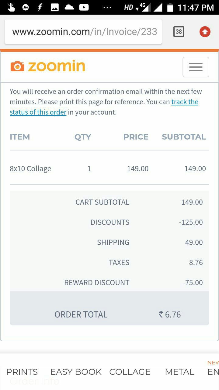Image resolution: width=219 pixels, height=390 pixels.
Task: Tap the battery status icon
Action: (170, 7)
